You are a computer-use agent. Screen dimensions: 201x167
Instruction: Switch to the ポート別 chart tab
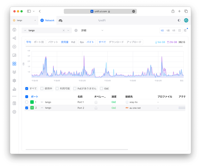[39, 42]
